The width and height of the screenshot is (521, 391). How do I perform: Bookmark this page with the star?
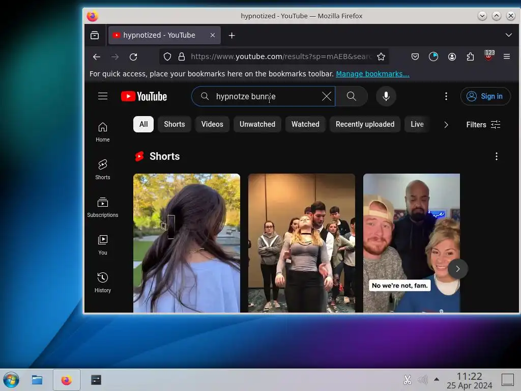[x=381, y=57]
